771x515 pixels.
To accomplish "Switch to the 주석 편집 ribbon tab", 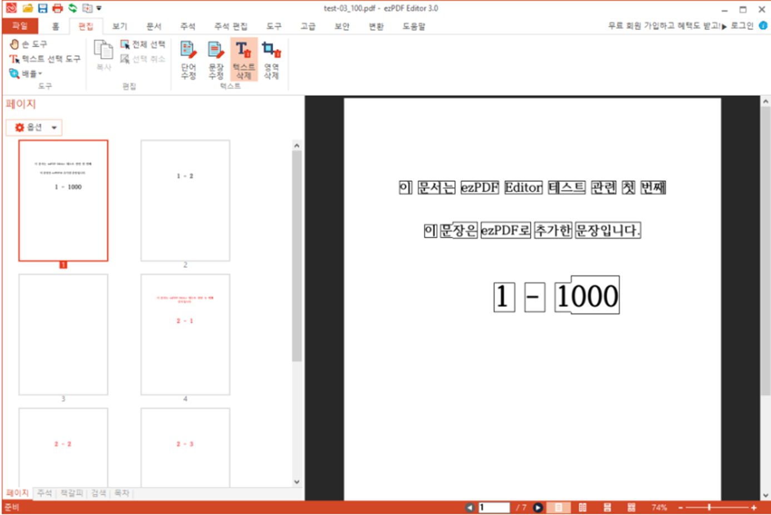I will [x=231, y=26].
